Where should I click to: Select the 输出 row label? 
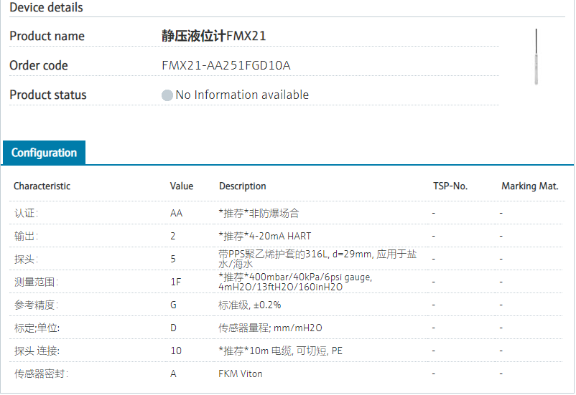click(26, 236)
